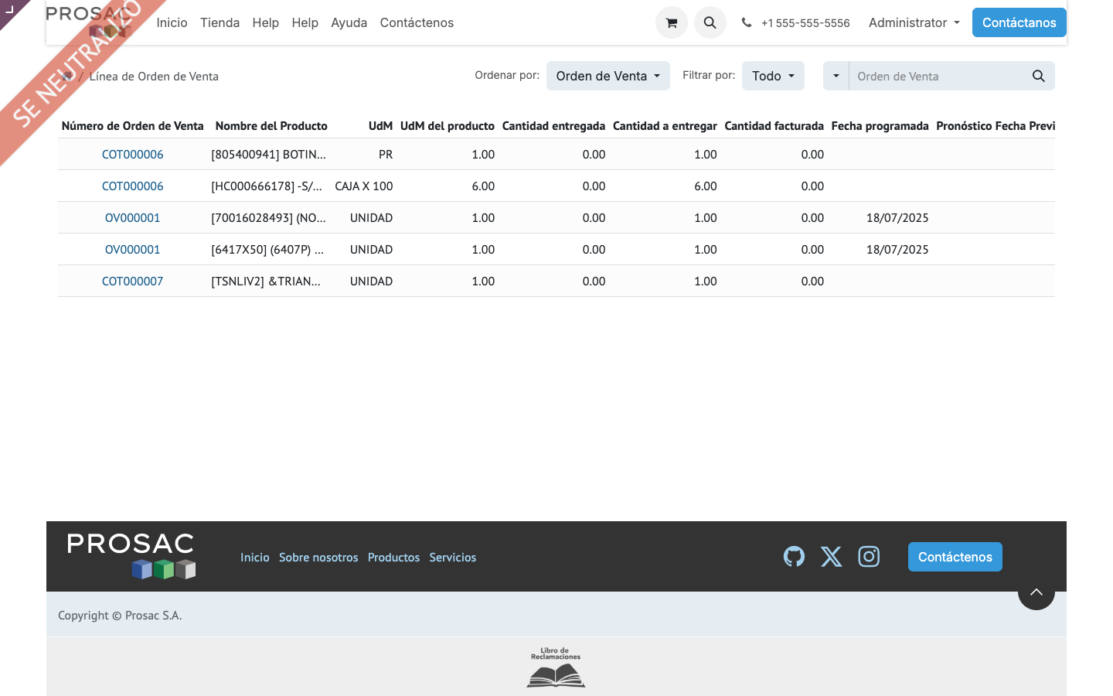Screen dimensions: 1113x696
Task: Click the Contáctenos button in footer
Action: pyautogui.click(x=955, y=557)
